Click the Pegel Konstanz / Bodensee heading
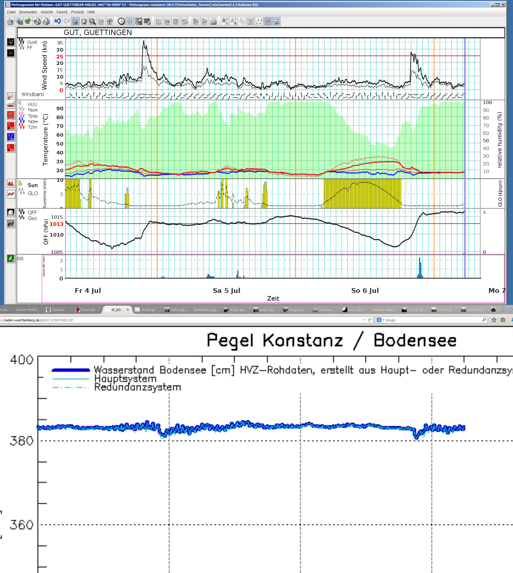 point(332,341)
